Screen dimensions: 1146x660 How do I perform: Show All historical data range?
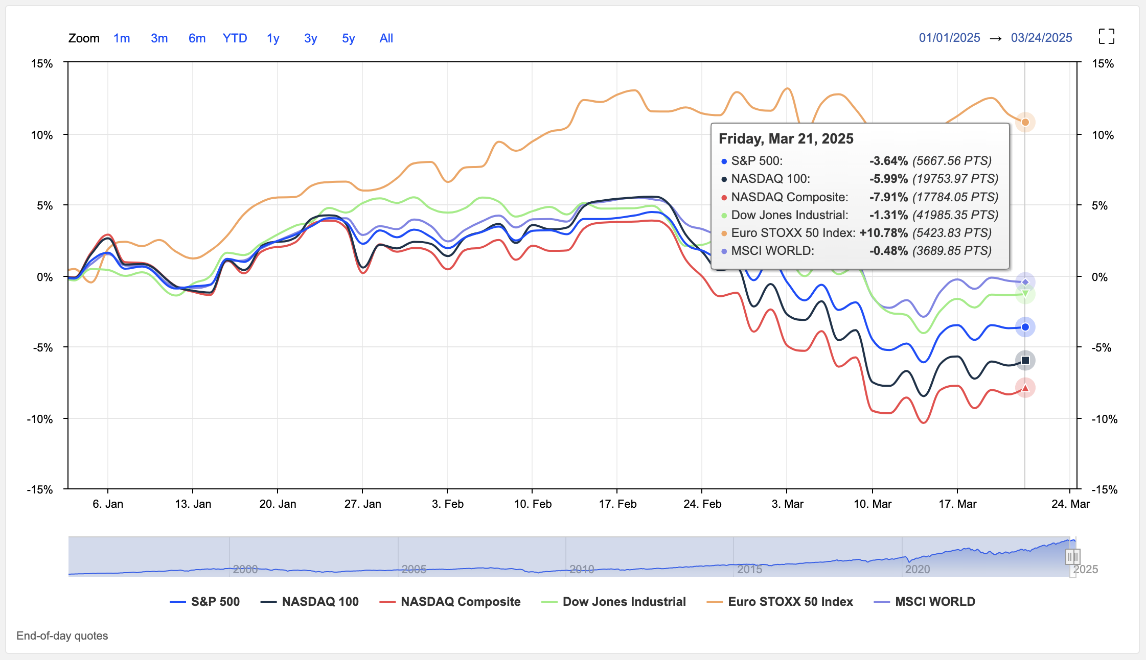coord(386,38)
